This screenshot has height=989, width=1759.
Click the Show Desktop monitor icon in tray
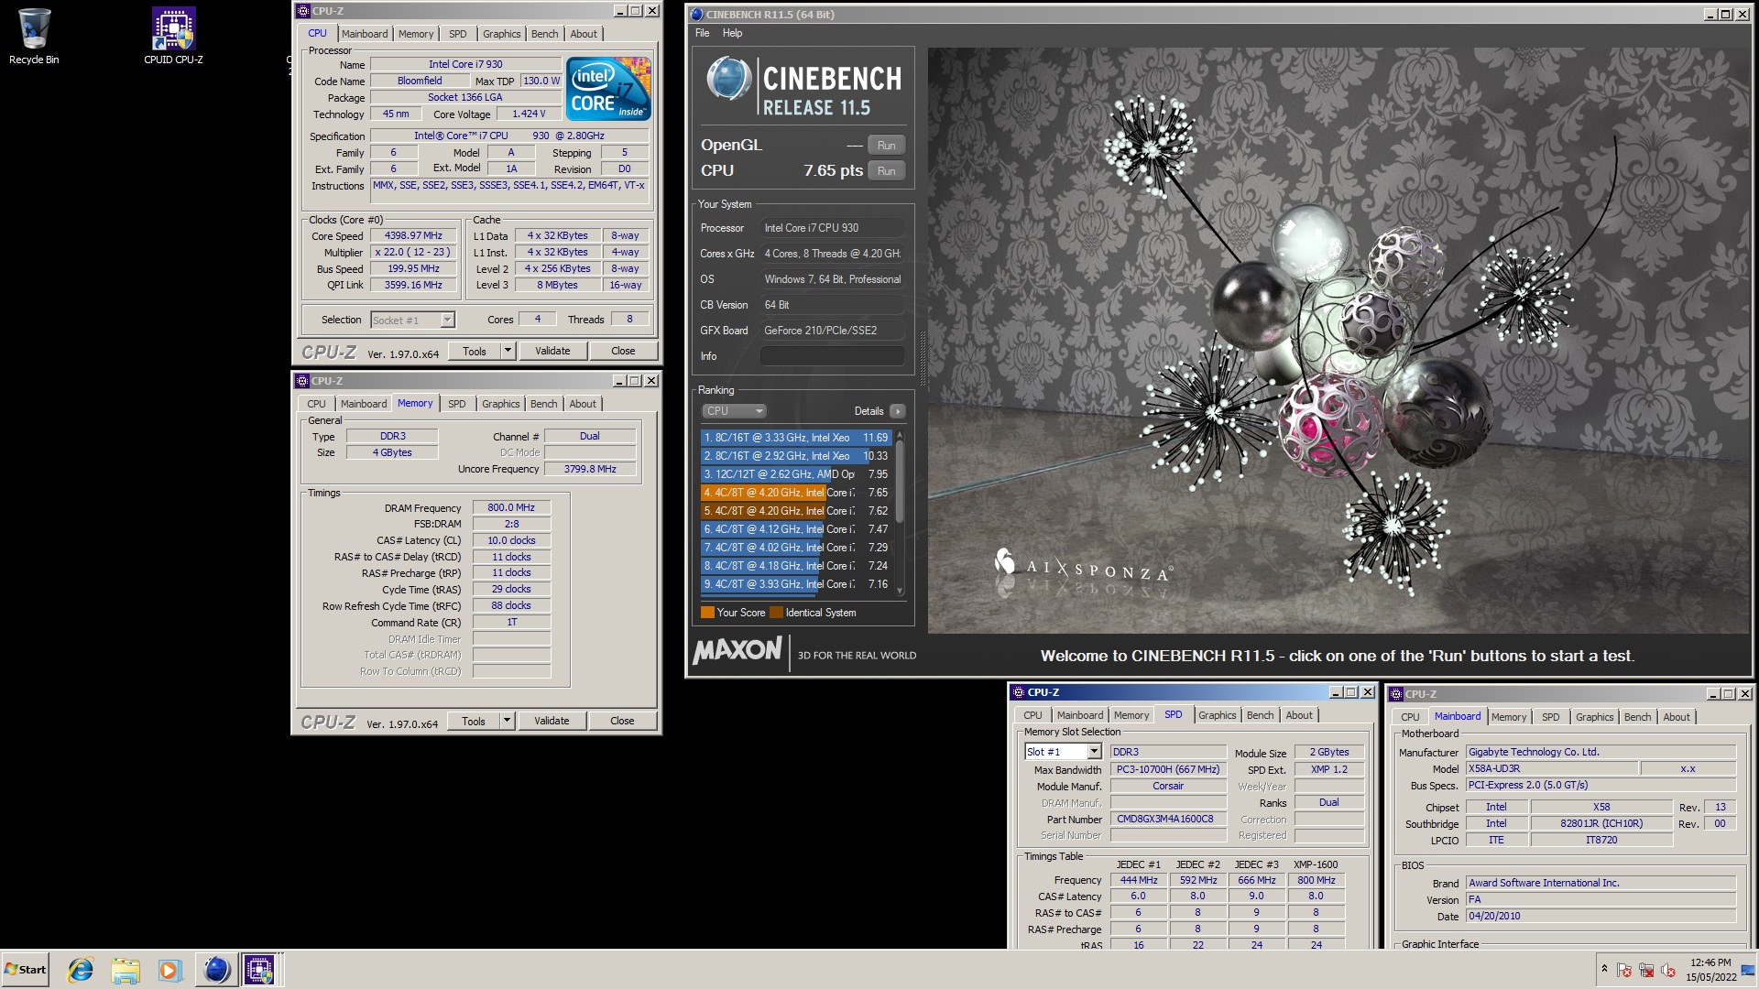[1748, 970]
